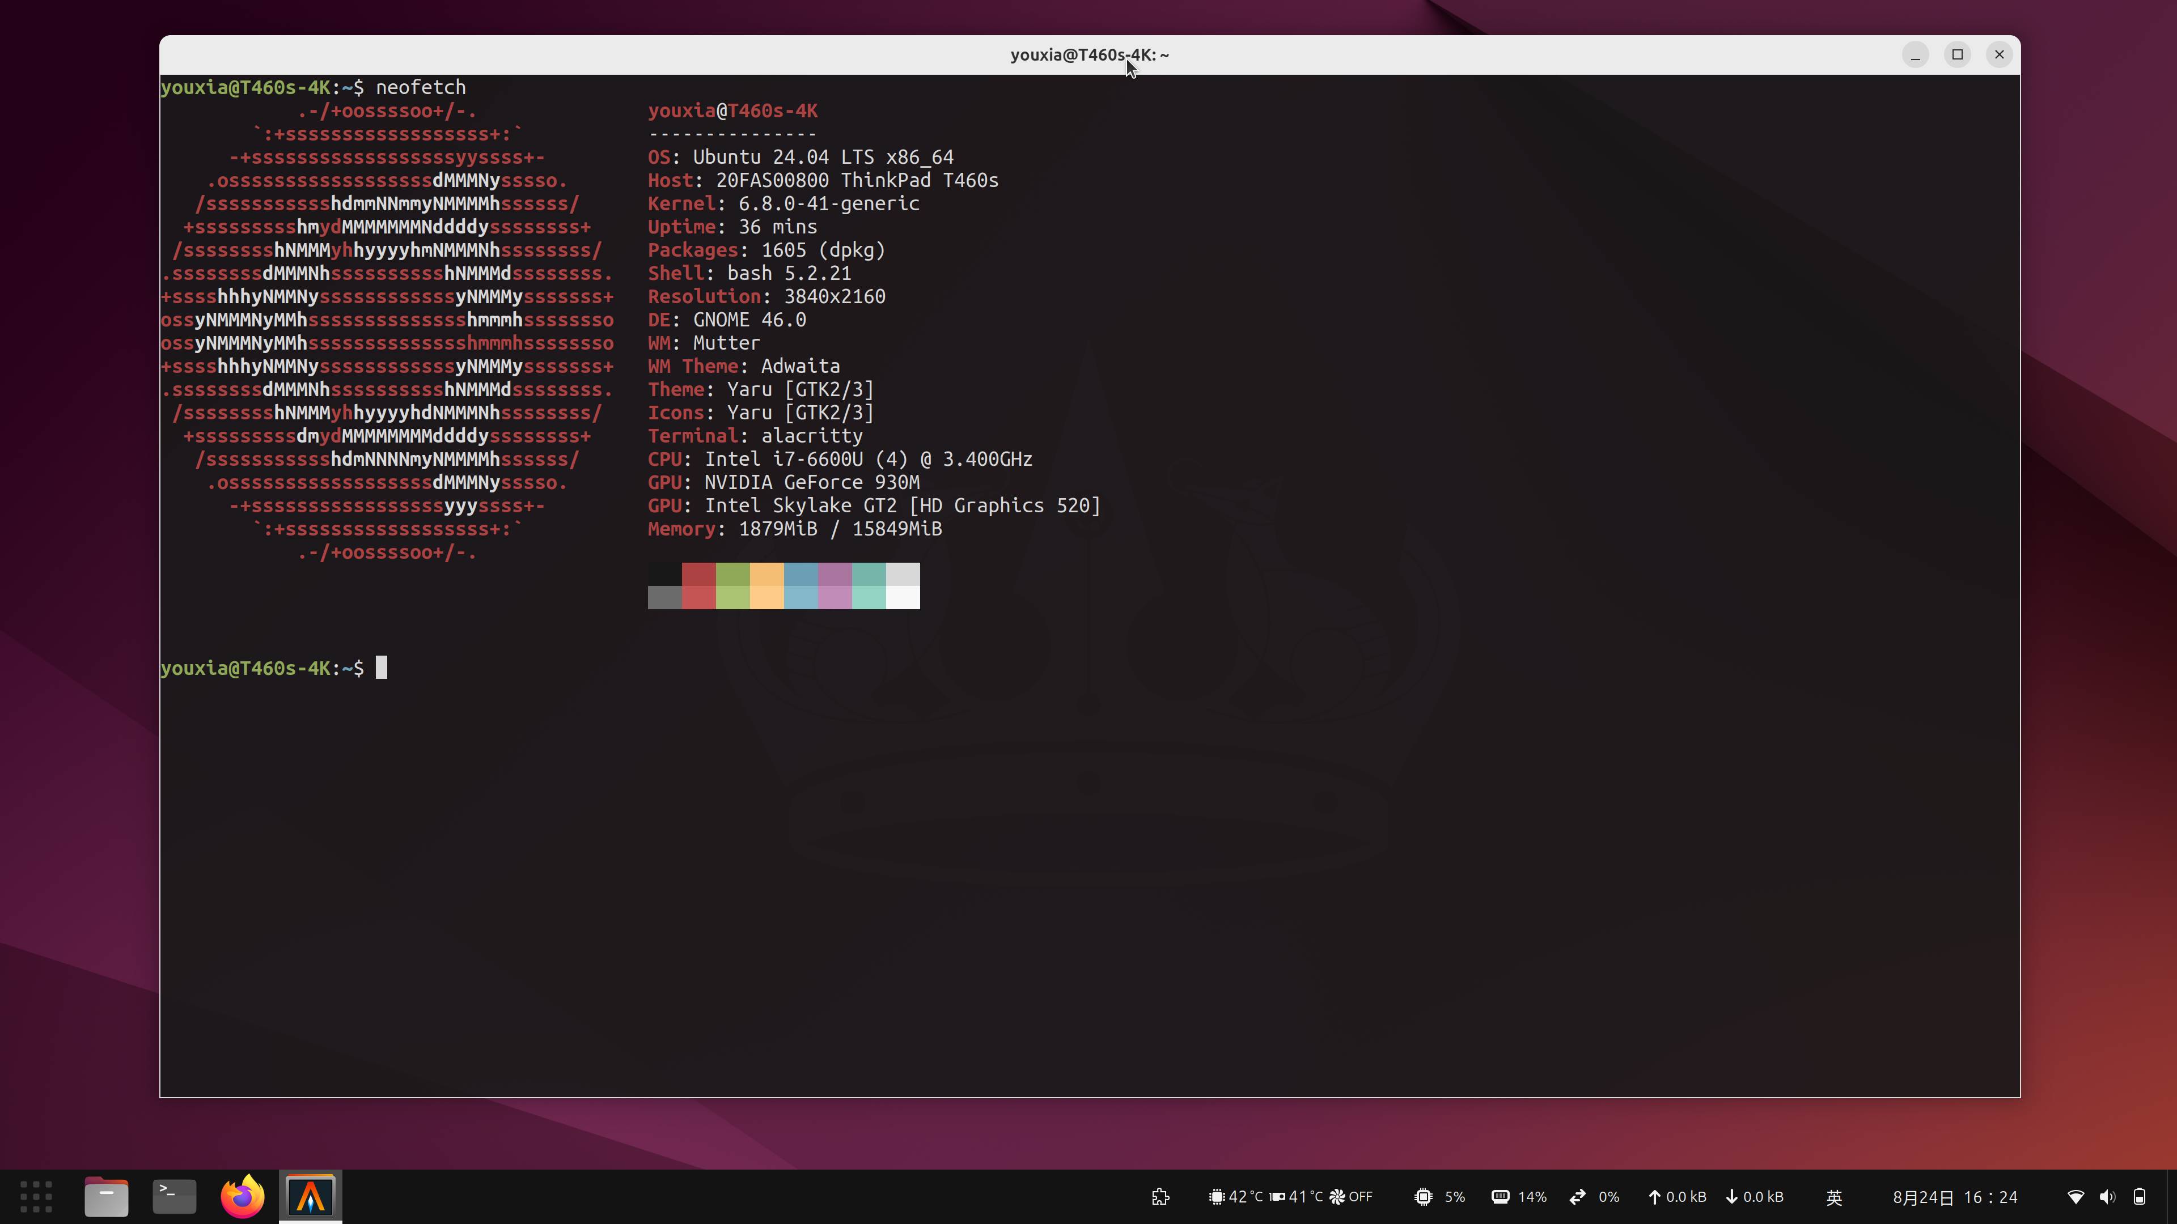Click the Icons line 'Yaru [GTK2/3]'
The width and height of the screenshot is (2177, 1224).
pos(801,412)
